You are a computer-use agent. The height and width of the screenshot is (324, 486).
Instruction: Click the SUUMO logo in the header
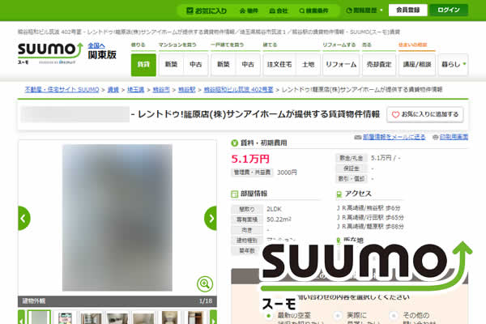point(50,52)
